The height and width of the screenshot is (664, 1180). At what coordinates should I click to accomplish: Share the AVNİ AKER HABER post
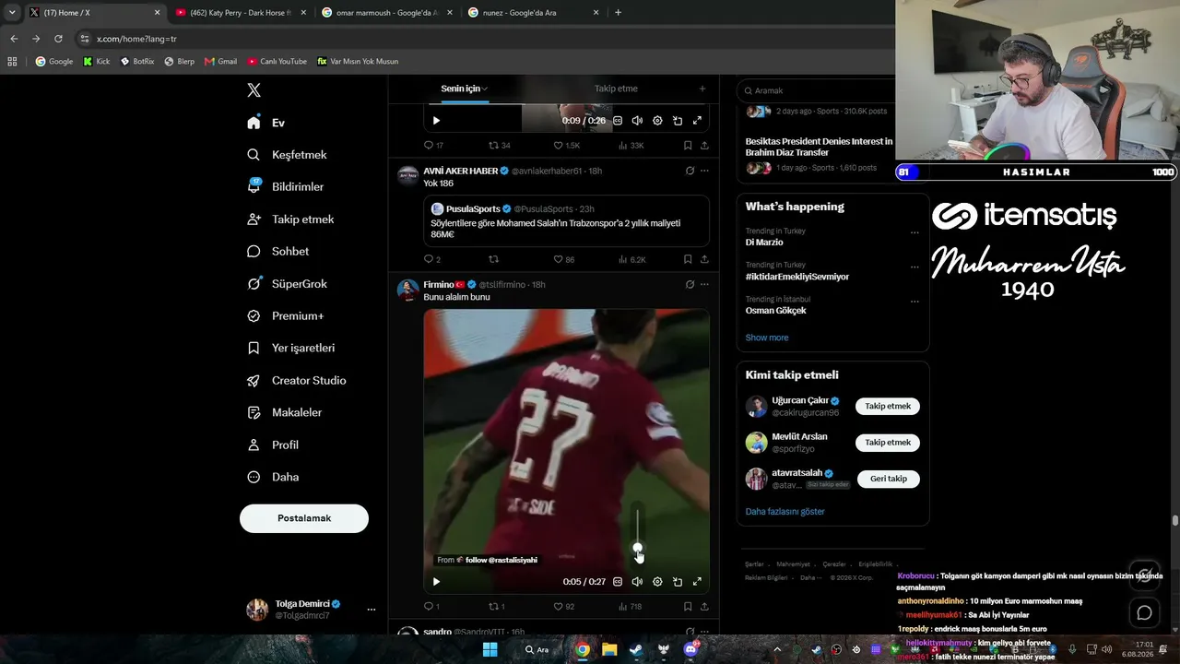[704, 259]
